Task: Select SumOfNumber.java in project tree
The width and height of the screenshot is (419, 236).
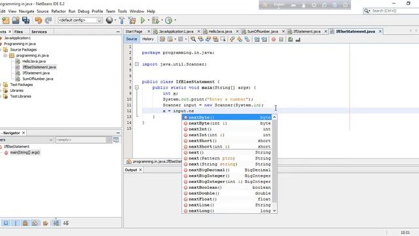Action: coord(38,79)
